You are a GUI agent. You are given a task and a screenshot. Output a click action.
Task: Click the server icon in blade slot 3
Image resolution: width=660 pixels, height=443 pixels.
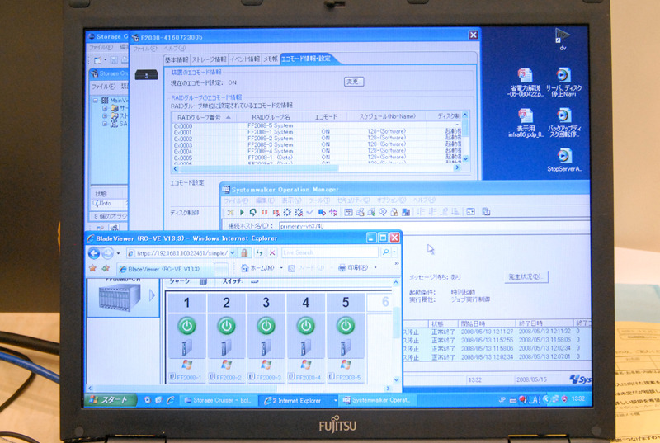(x=266, y=348)
